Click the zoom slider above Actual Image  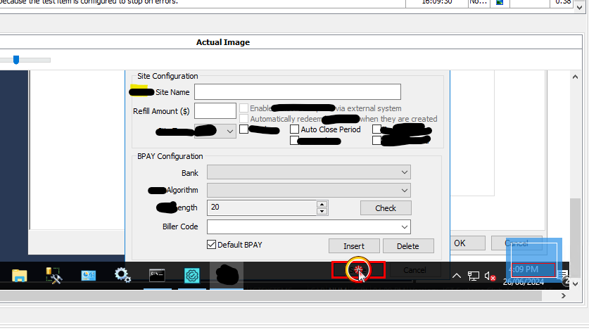pos(16,60)
